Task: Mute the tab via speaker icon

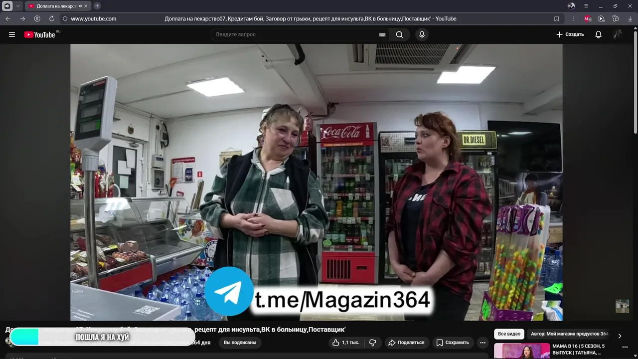Action: click(x=80, y=6)
